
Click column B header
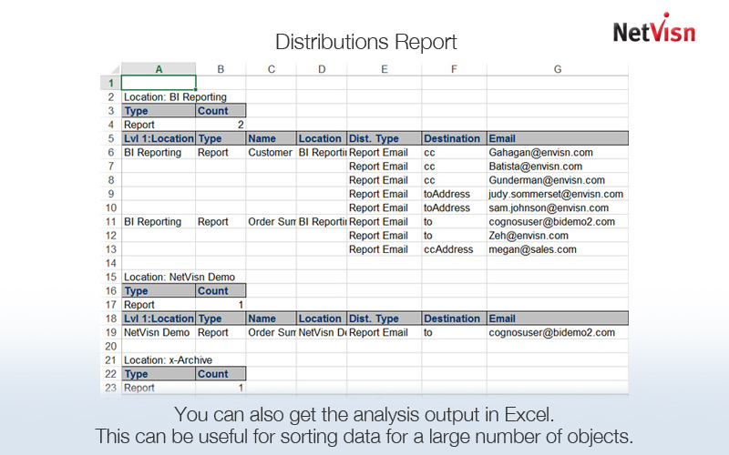221,69
